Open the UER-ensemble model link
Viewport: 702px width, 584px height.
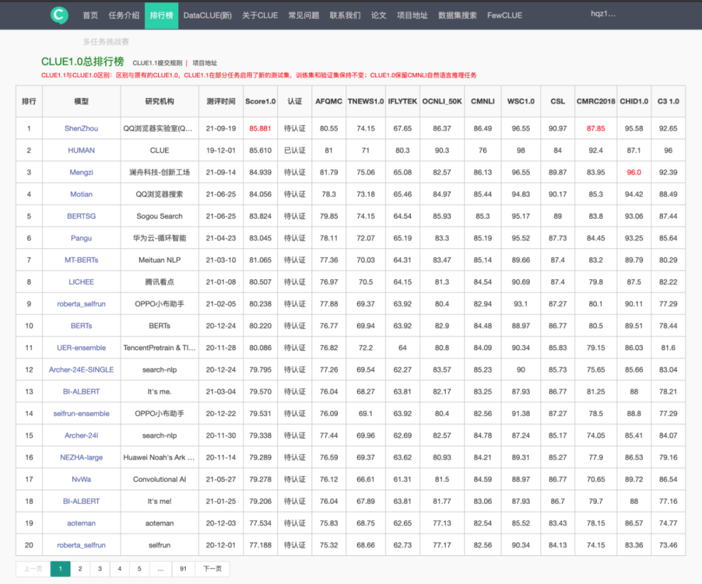[81, 348]
